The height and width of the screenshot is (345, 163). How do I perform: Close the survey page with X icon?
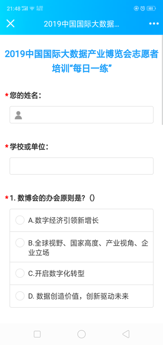(x=10, y=23)
